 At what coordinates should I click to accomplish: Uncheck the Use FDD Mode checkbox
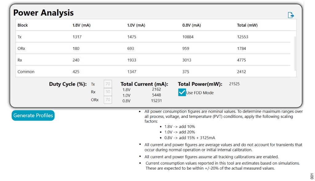(x=182, y=92)
